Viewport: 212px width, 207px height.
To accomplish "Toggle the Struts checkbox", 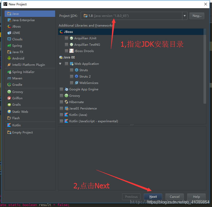I will pyautogui.click(x=72, y=70).
